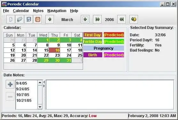Select March 28 in the calendar
This screenshot has height=120, width=178.
pyautogui.click(x=32, y=60)
